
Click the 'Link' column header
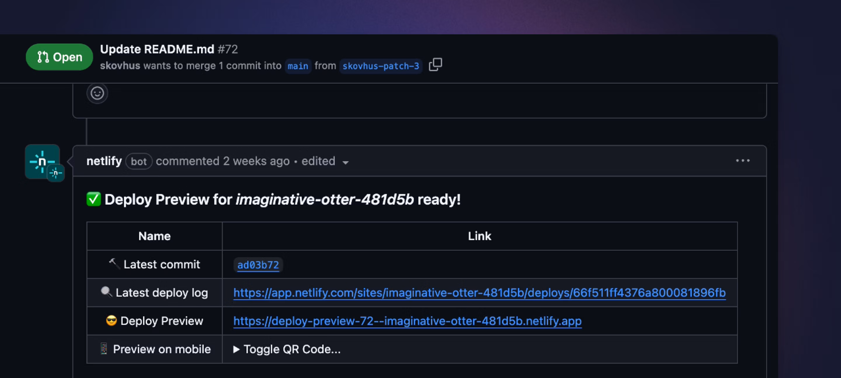click(x=479, y=236)
